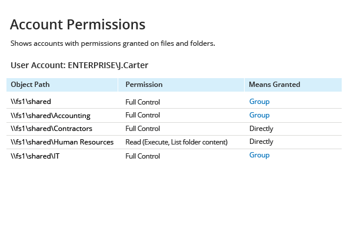Select the \\fs1\shared\Accounting path cell

(51, 116)
